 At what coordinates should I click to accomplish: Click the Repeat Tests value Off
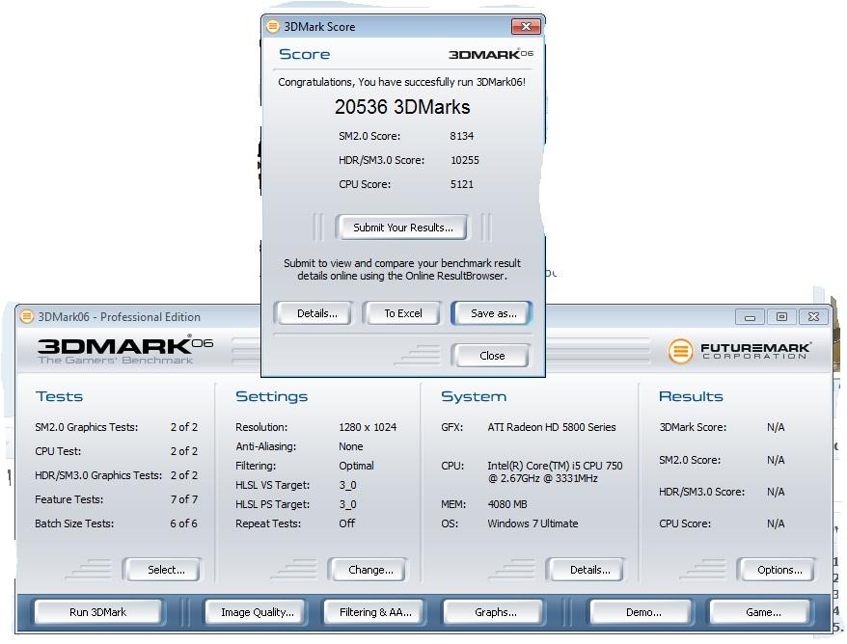[346, 523]
